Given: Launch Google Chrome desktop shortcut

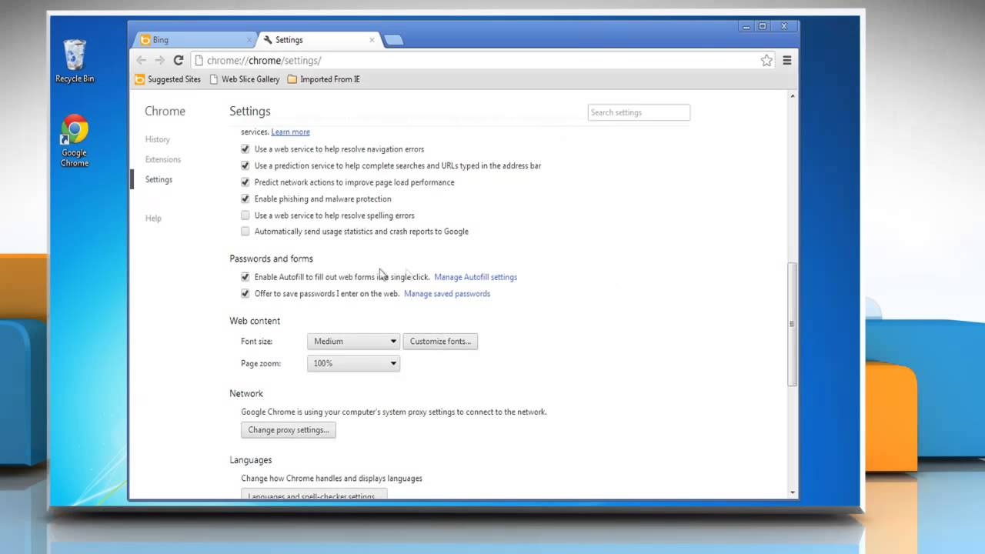Looking at the screenshot, I should (x=75, y=141).
